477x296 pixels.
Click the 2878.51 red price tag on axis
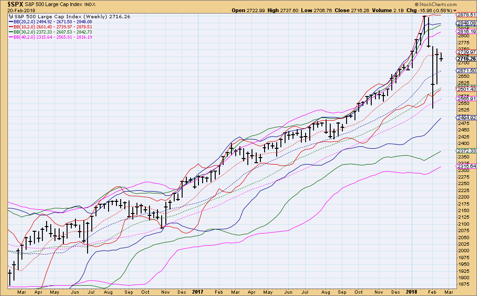(466, 14)
